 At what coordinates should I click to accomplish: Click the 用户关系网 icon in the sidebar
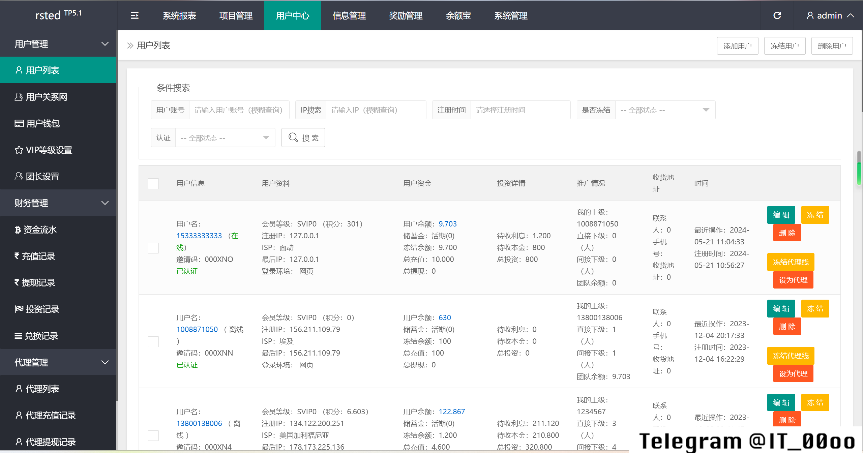[19, 97]
